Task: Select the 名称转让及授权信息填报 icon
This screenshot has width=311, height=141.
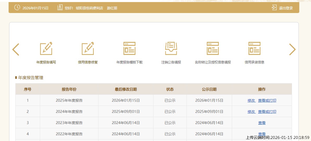Action: coord(213,49)
